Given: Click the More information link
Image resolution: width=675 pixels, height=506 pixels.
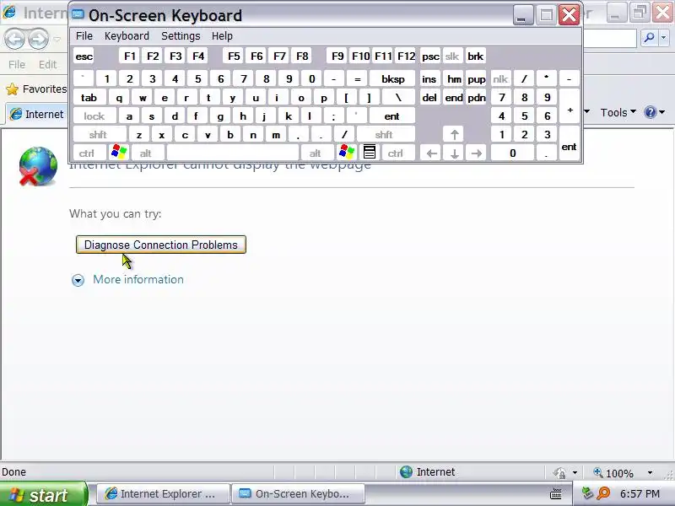Looking at the screenshot, I should tap(138, 280).
